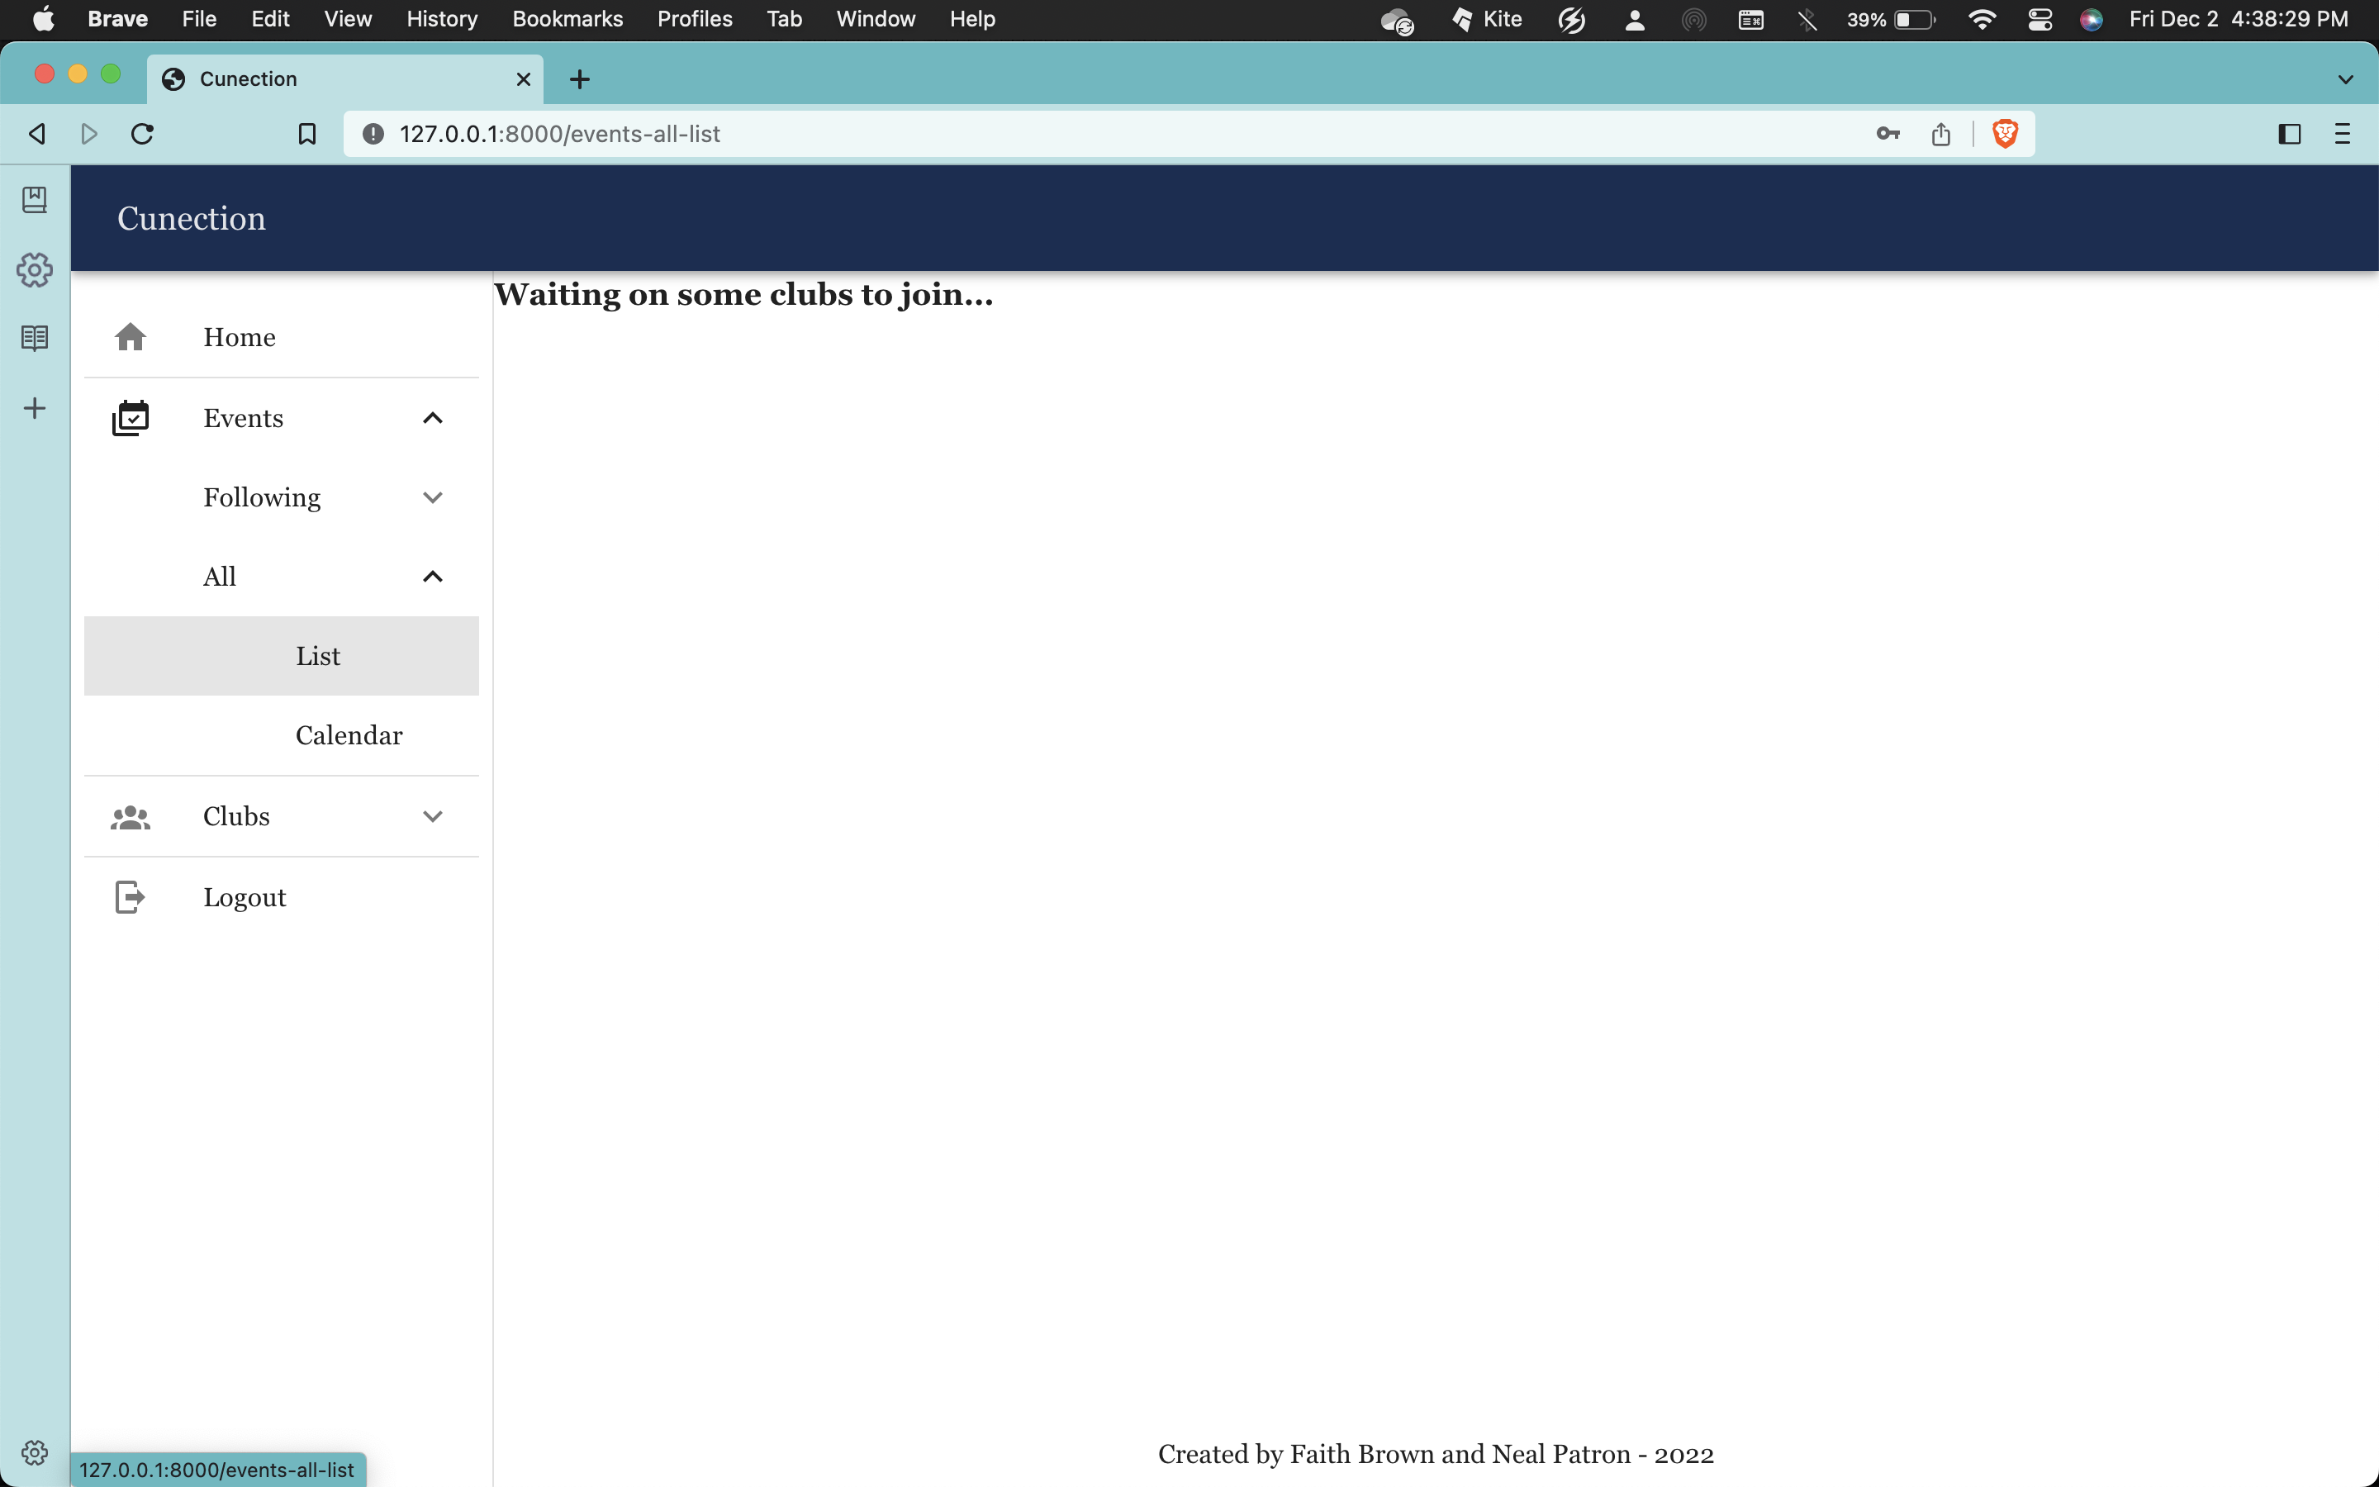Open the share icon in address bar
Viewport: 2379px width, 1487px height.
click(x=1940, y=134)
